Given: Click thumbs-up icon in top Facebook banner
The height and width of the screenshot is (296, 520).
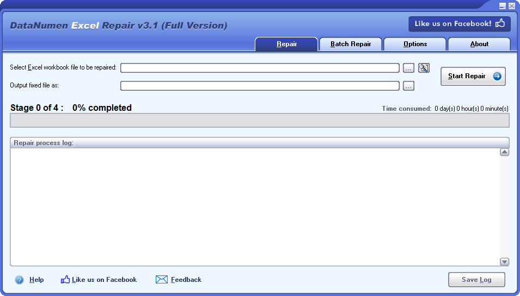Looking at the screenshot, I should pos(500,23).
